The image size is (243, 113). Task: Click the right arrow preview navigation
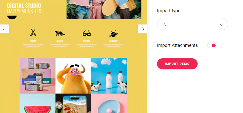142,29
